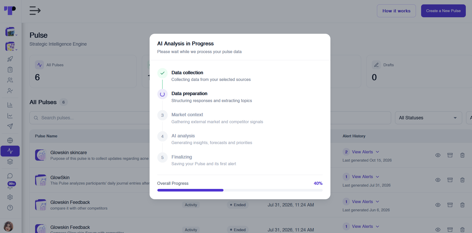Screen dimensions: 472x233
Task: Delete Glowskin Feedback competitors pulse
Action: [462, 205]
